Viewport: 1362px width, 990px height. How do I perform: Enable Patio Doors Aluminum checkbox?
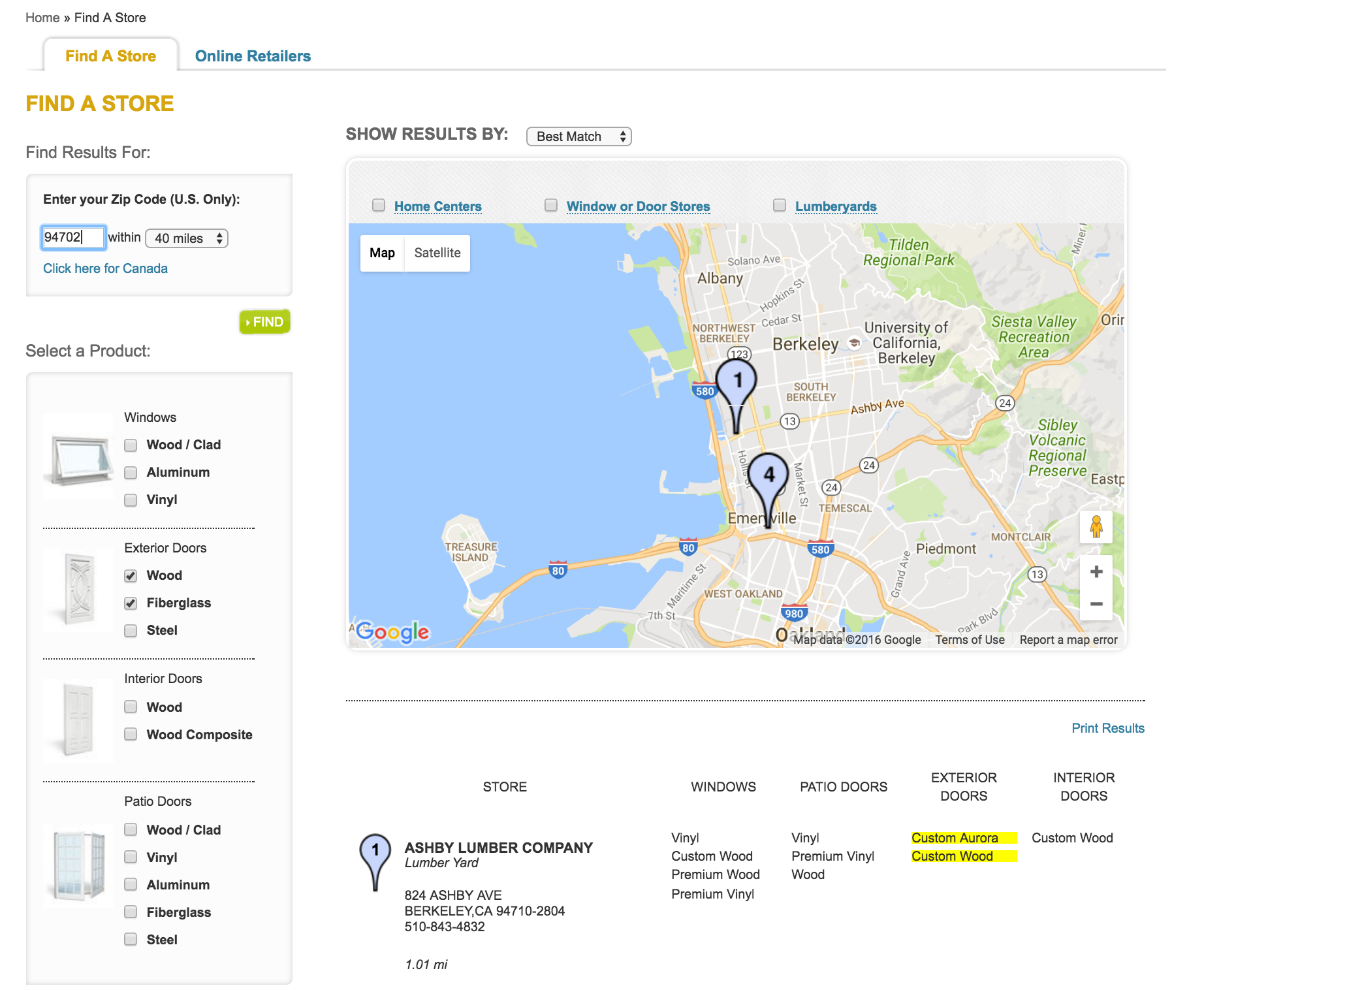131,884
